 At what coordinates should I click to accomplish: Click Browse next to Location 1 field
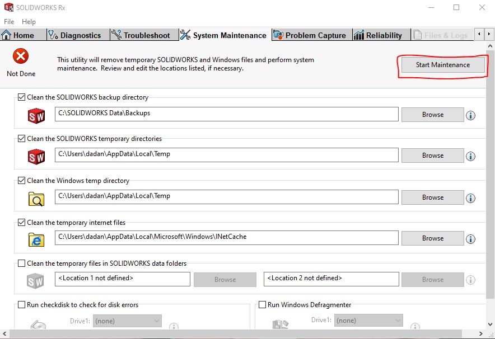225,280
